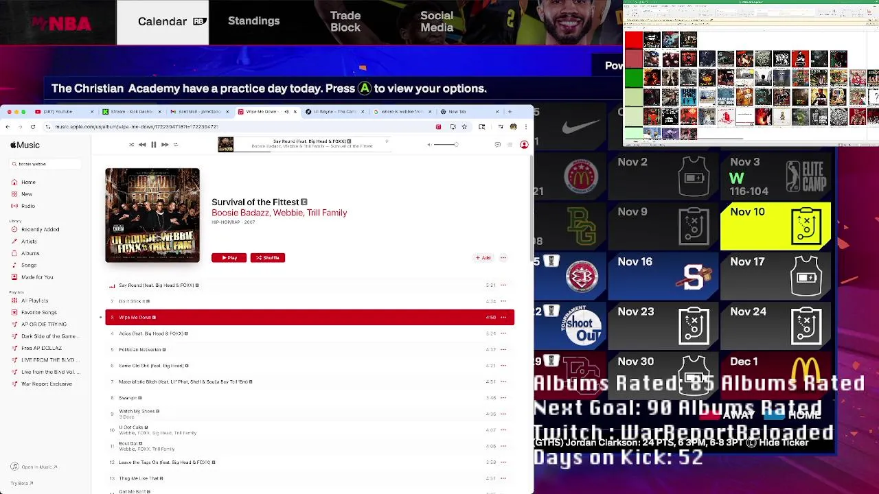
Task: Click the red Play button for the album
Action: [229, 258]
